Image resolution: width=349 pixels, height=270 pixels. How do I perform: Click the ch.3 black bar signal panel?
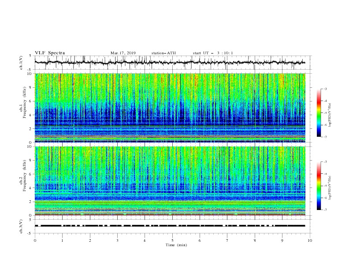(173, 226)
